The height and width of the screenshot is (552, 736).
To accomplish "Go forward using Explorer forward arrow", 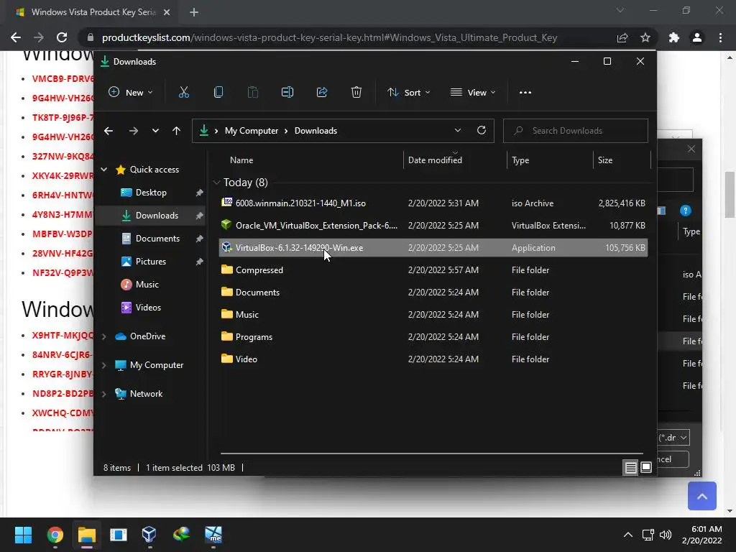I will pyautogui.click(x=133, y=131).
